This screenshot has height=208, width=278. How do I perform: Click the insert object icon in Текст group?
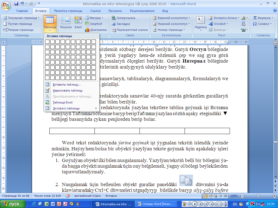pos(243,30)
